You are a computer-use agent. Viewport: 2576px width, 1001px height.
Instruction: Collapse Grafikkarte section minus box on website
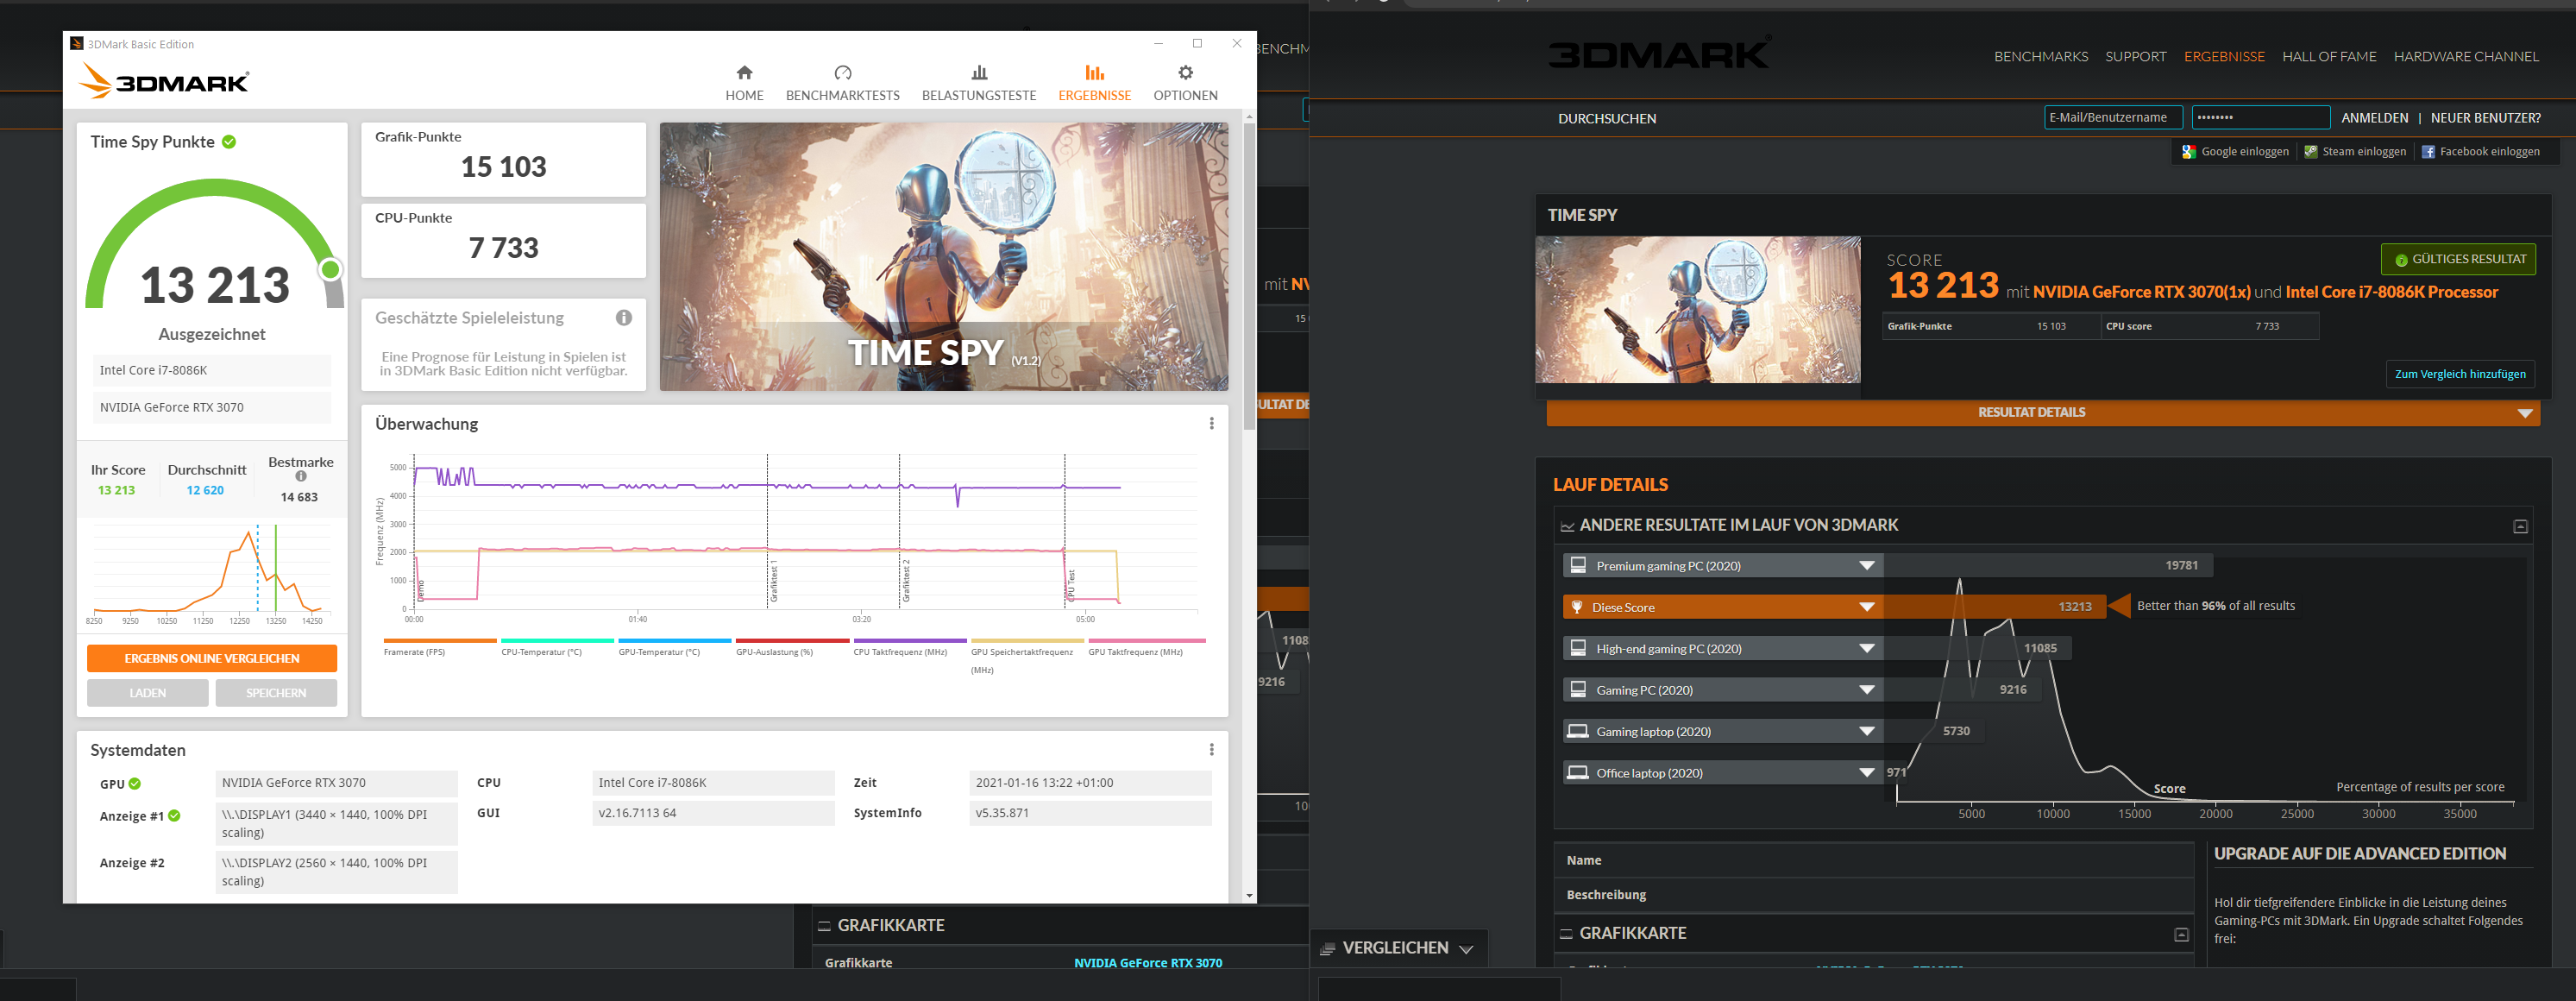pos(2181,935)
